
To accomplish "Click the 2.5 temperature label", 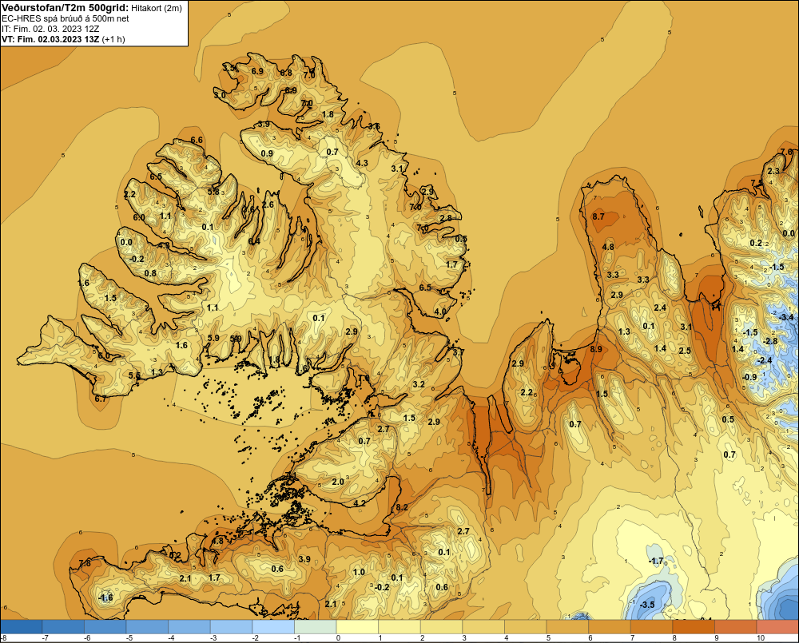I will click(685, 351).
